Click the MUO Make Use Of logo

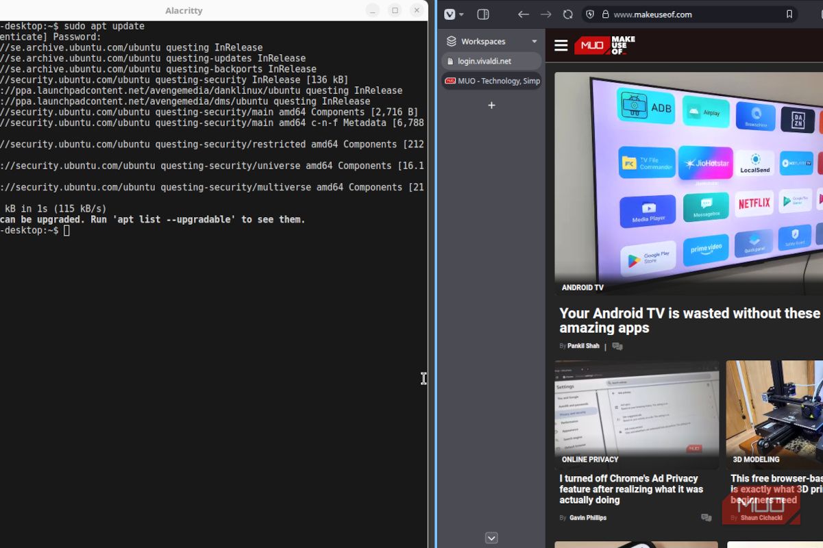tap(604, 46)
